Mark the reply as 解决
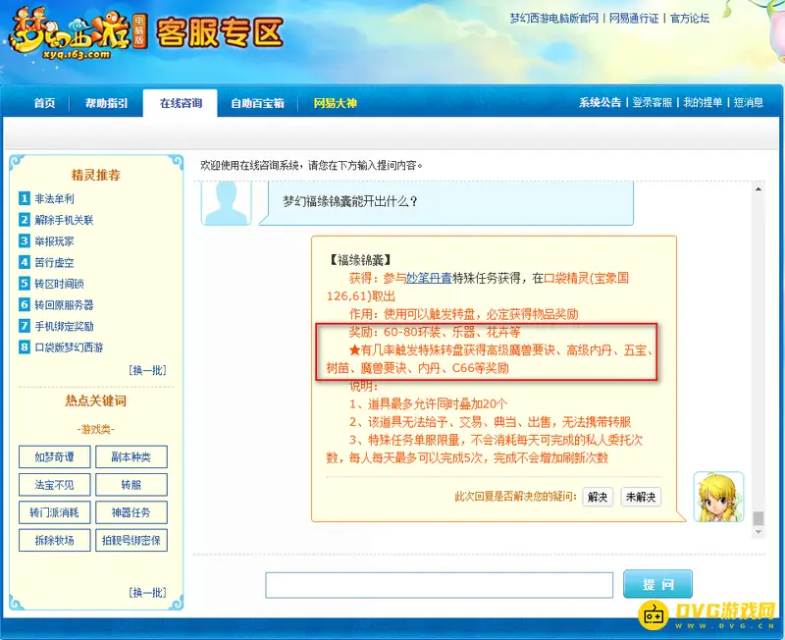 point(598,497)
